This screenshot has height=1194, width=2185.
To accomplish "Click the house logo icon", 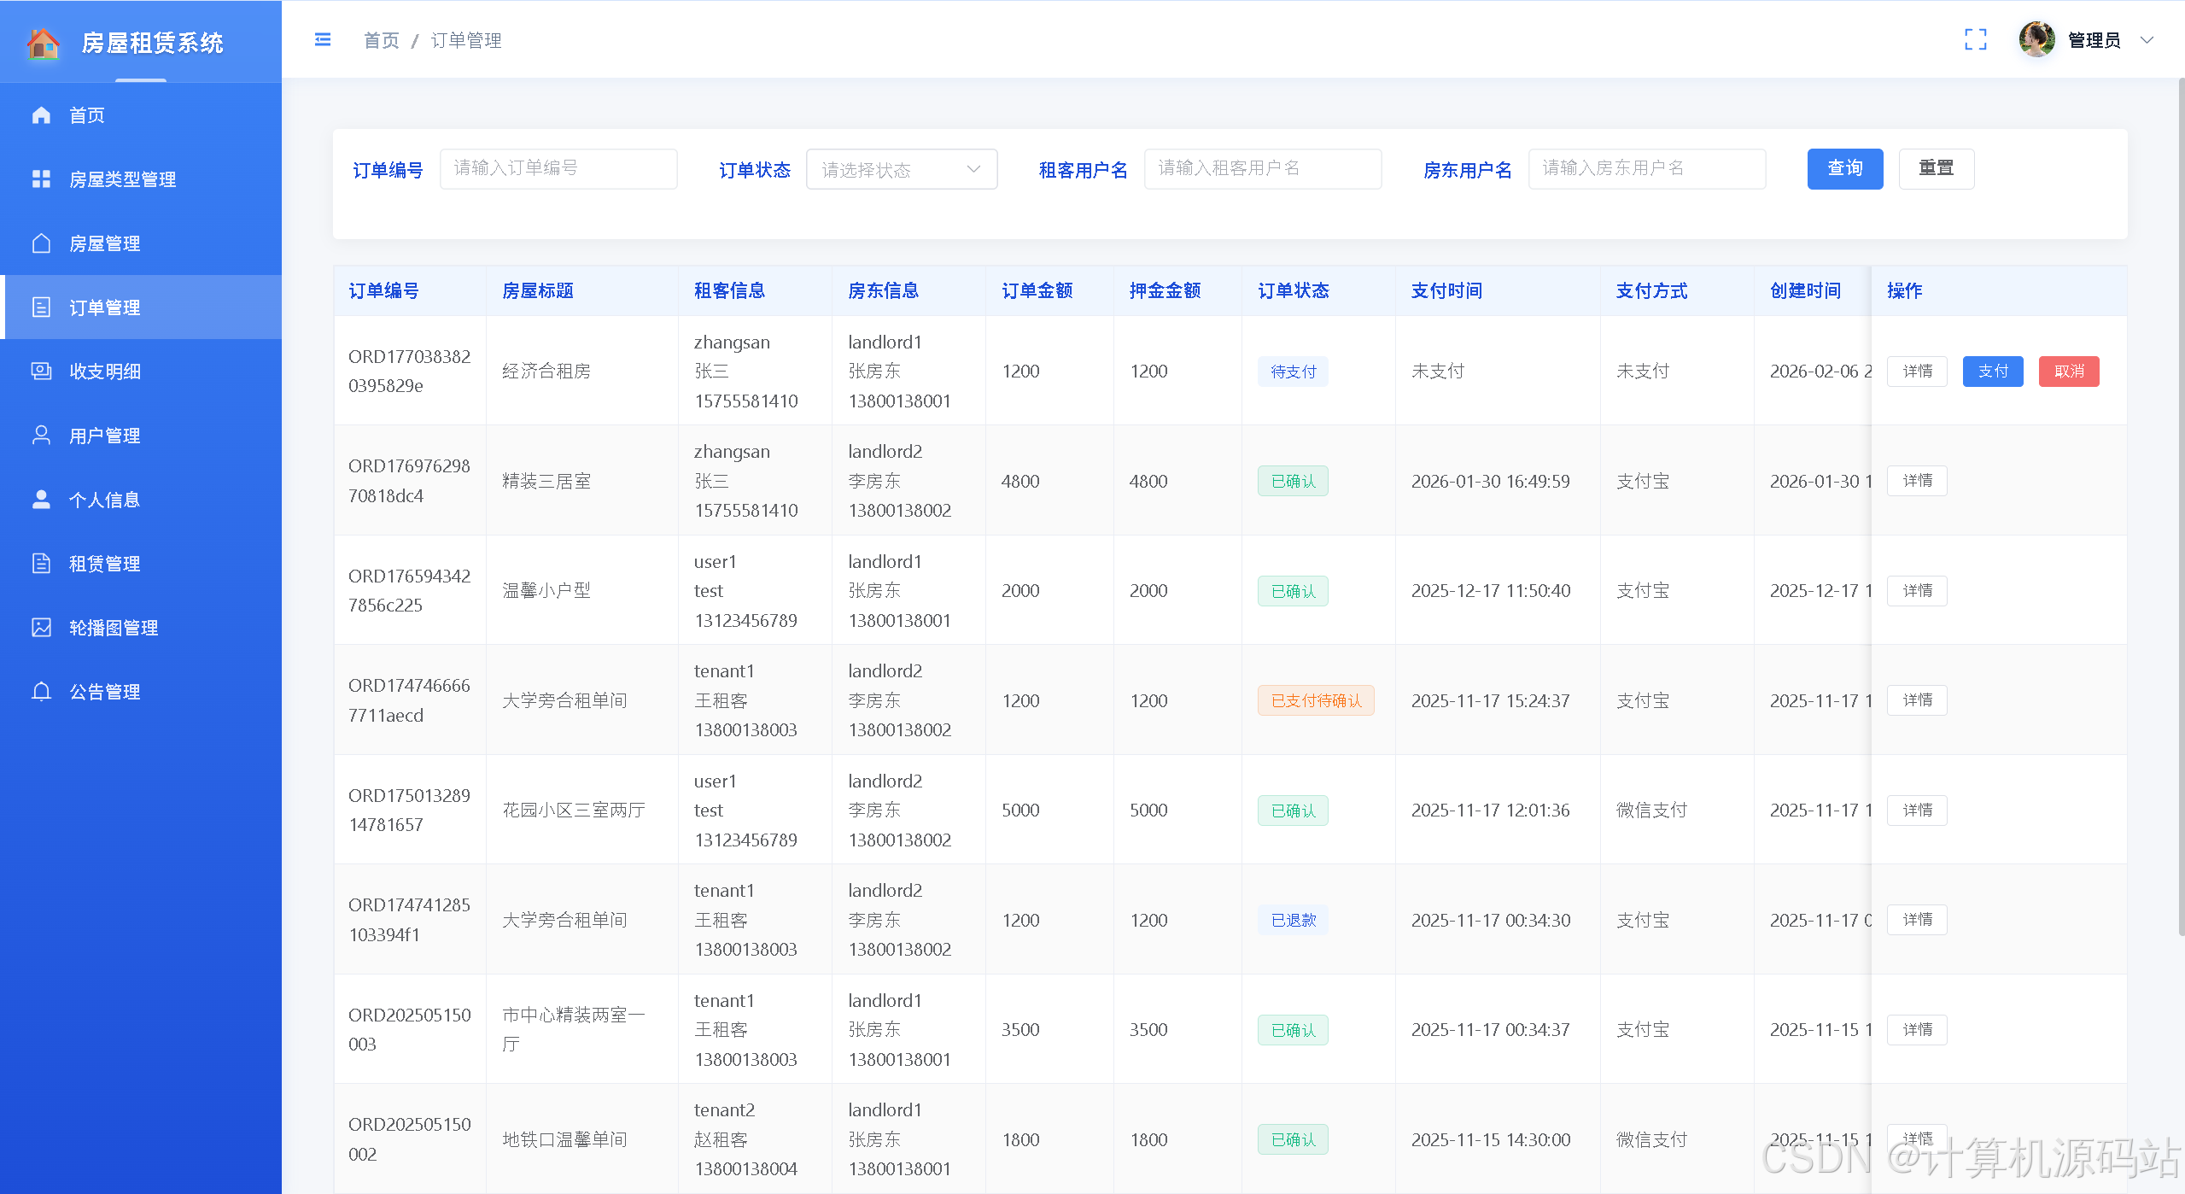I will coord(44,43).
